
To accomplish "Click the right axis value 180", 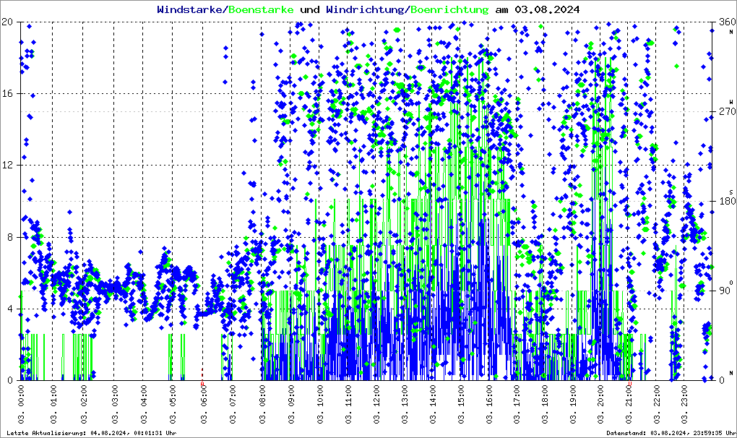I will (725, 201).
